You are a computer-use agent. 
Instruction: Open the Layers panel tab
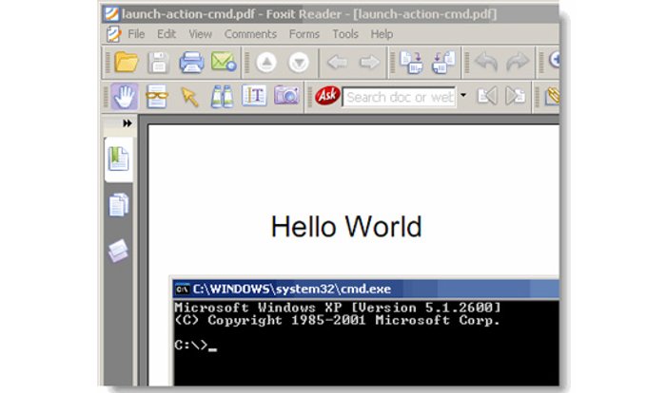tap(118, 251)
